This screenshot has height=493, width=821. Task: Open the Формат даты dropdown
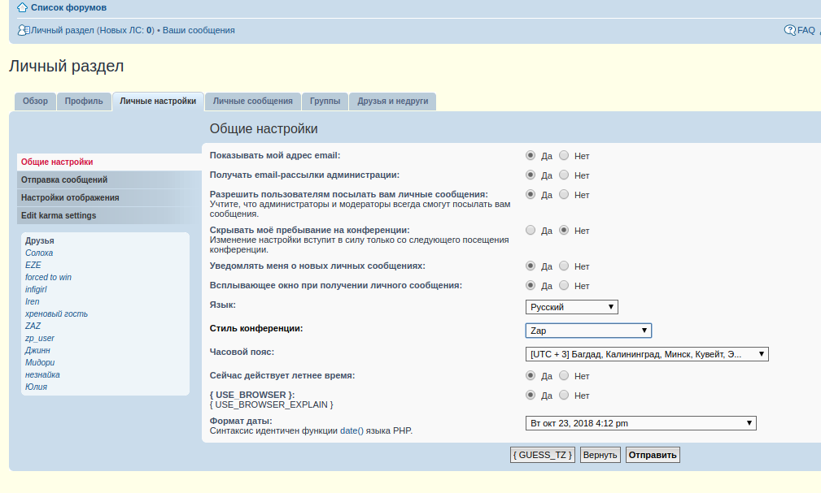click(x=640, y=423)
